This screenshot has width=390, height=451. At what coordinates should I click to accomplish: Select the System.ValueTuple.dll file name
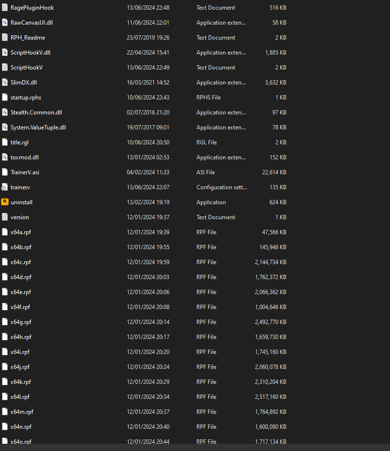point(38,127)
